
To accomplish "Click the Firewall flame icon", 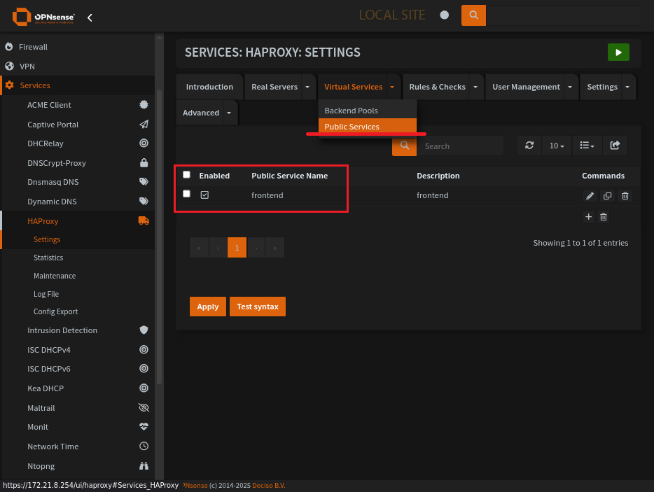I will tap(9, 47).
